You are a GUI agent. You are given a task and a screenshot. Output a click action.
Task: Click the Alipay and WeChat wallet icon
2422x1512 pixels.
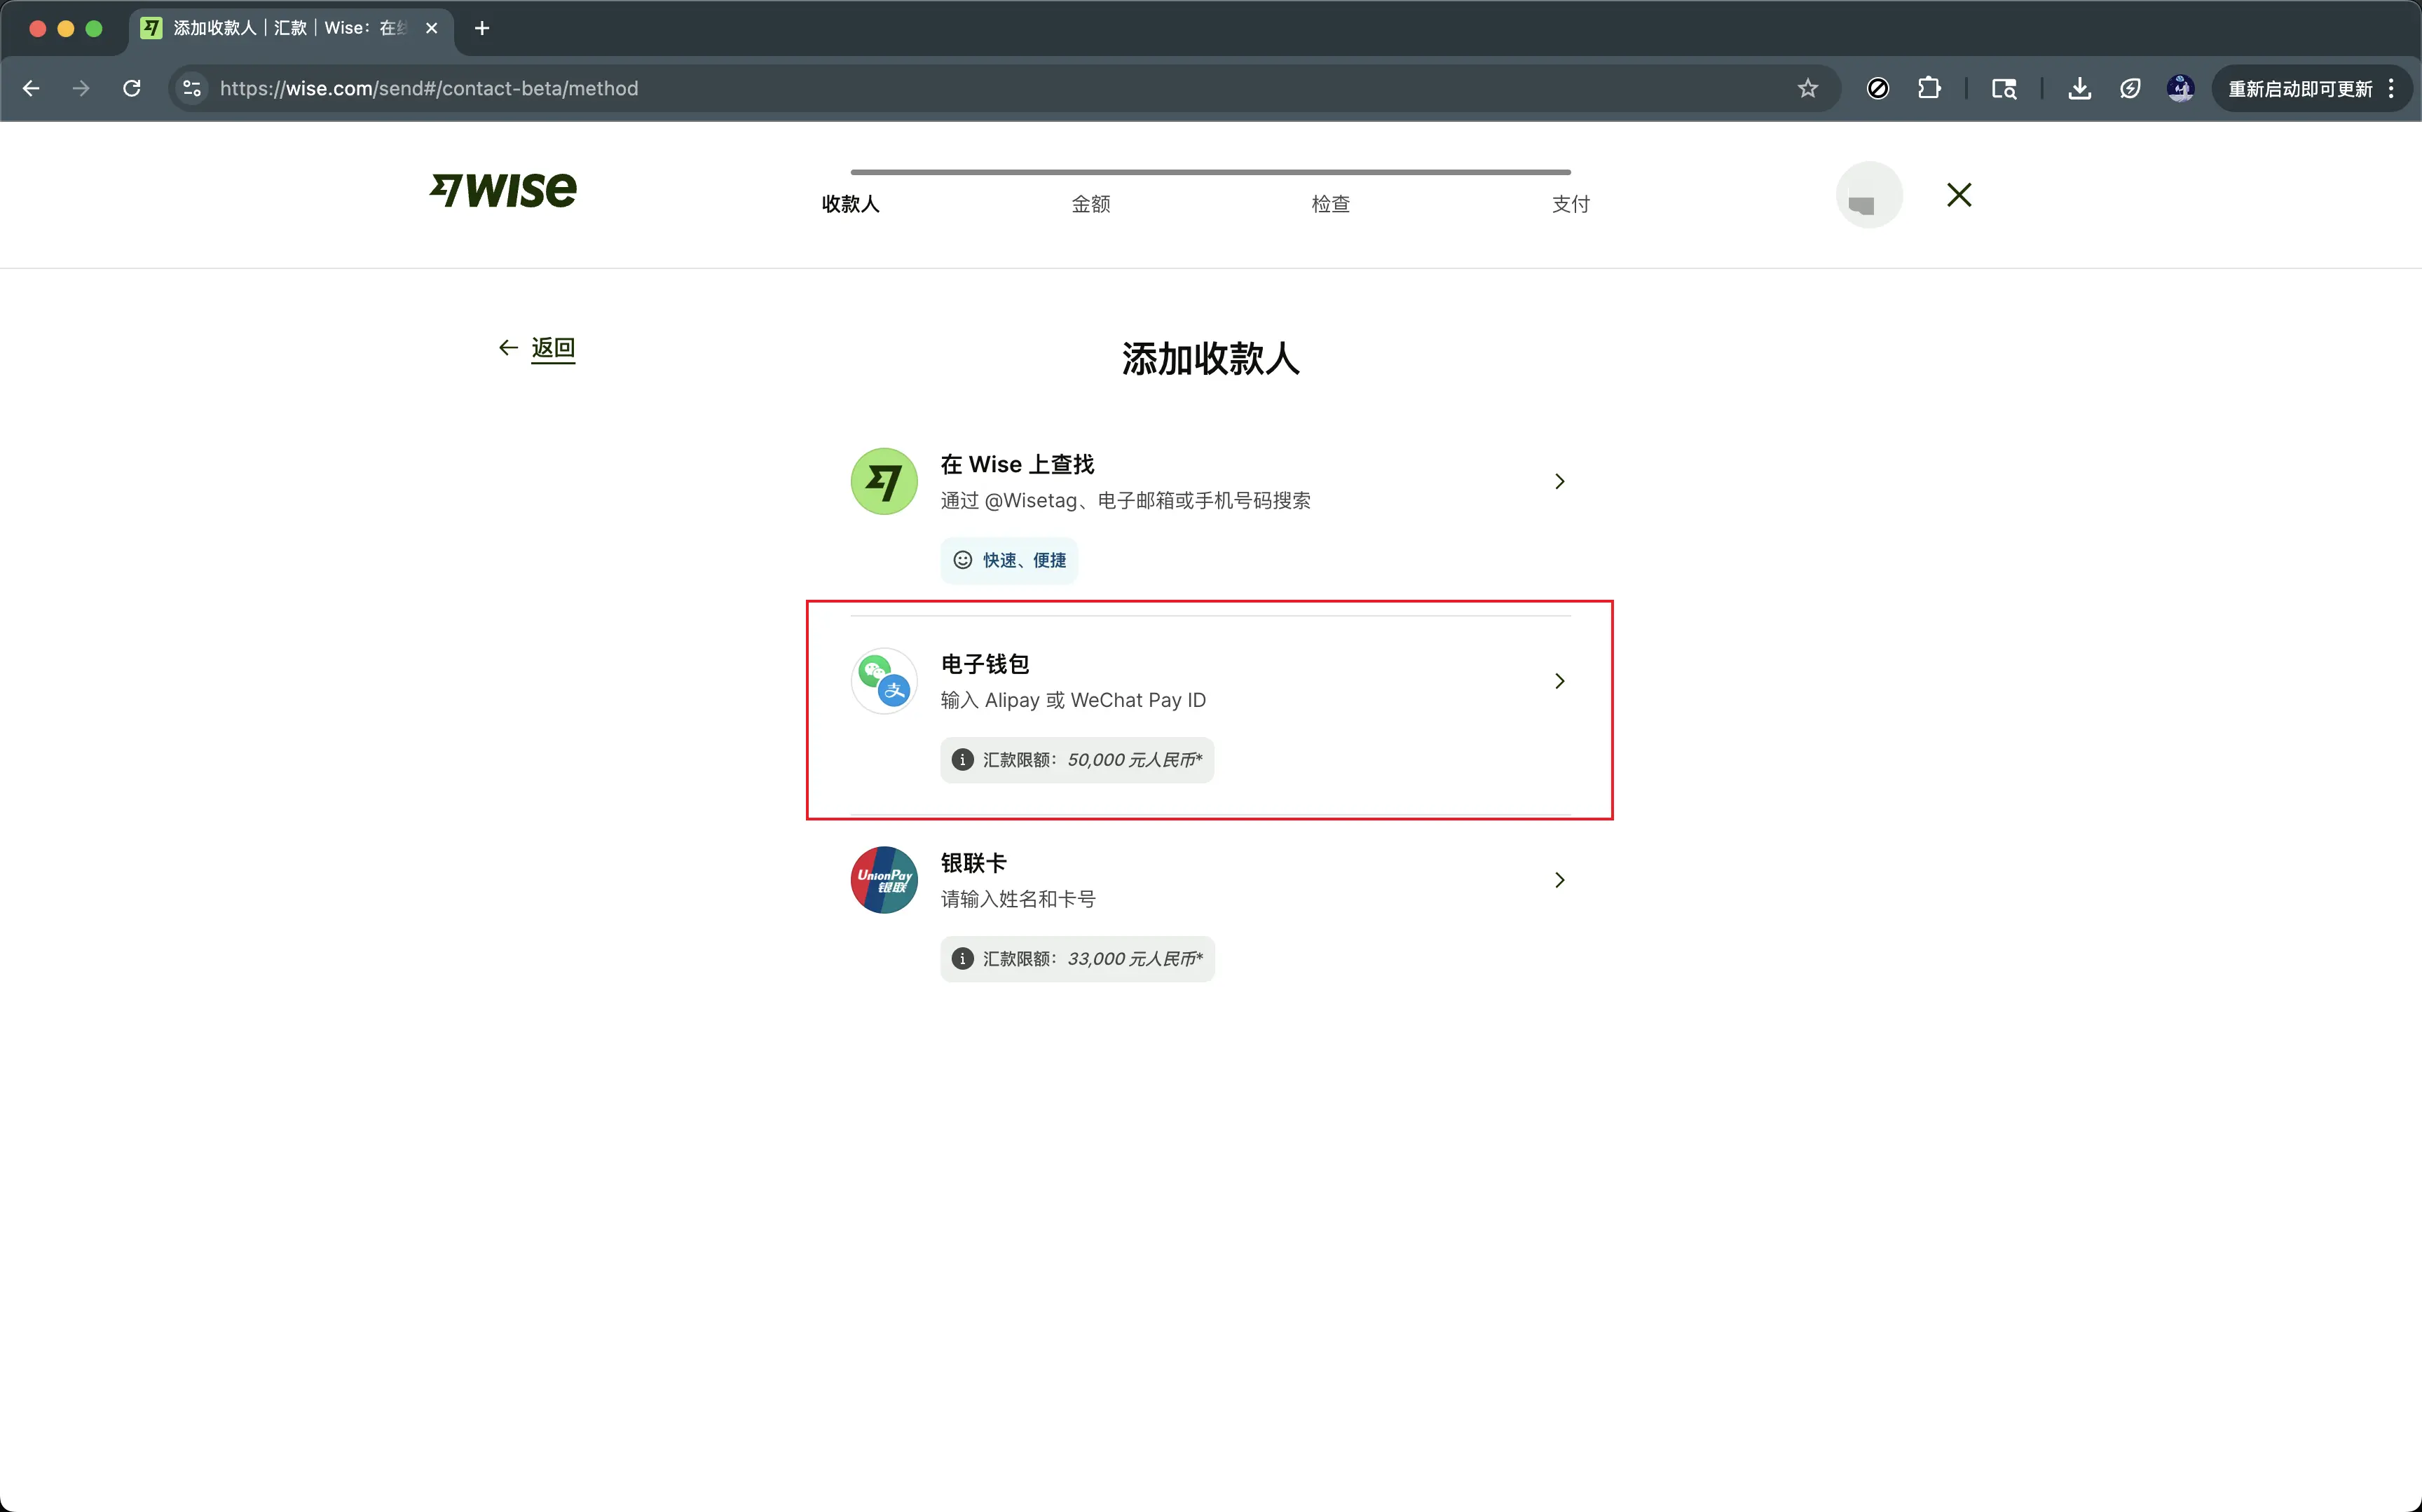coord(883,680)
